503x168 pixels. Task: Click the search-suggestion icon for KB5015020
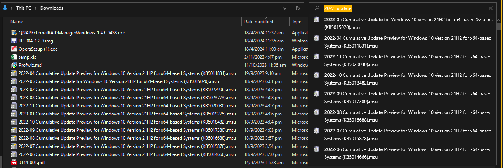pos(317,20)
